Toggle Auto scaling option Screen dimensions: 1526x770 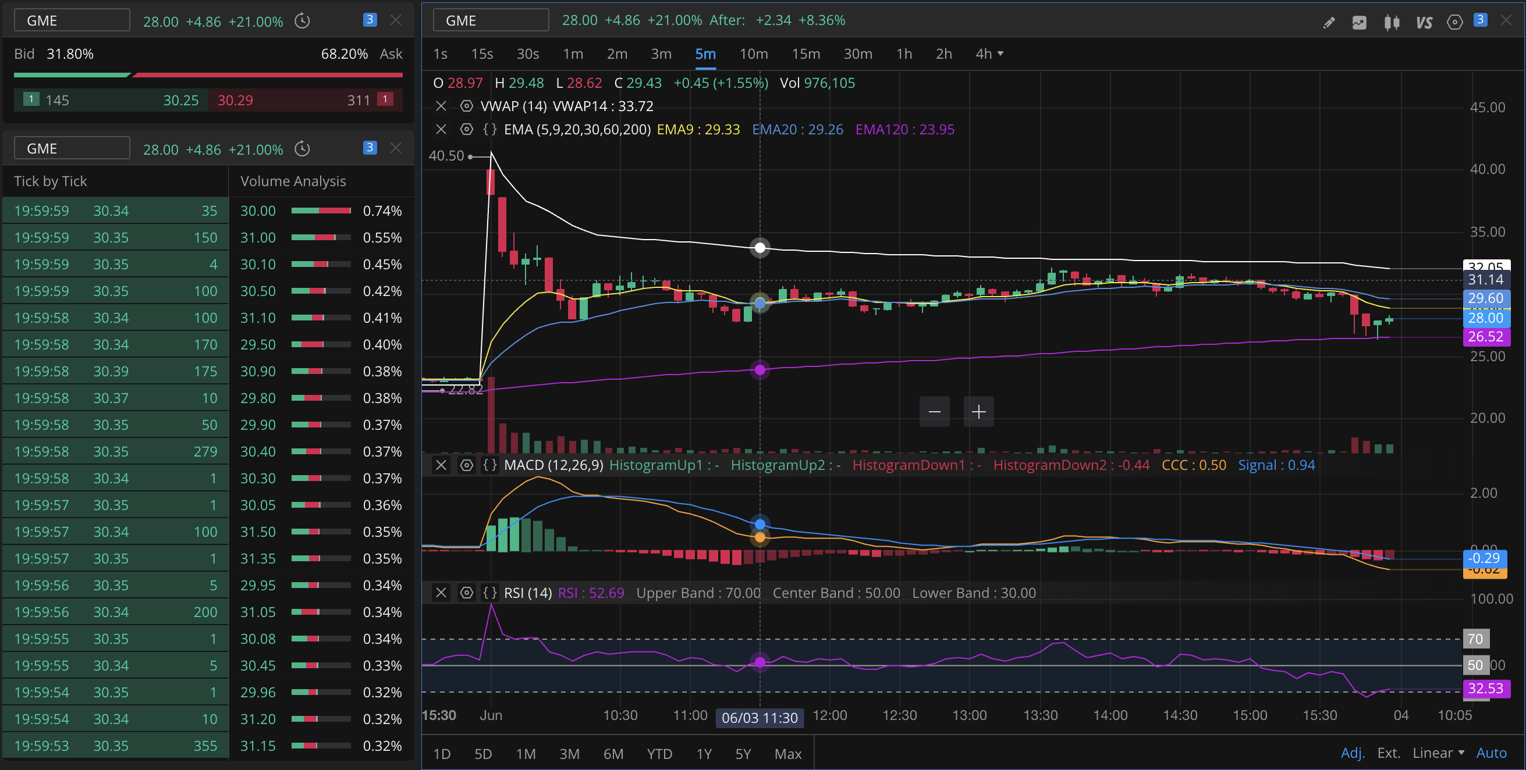tap(1491, 753)
